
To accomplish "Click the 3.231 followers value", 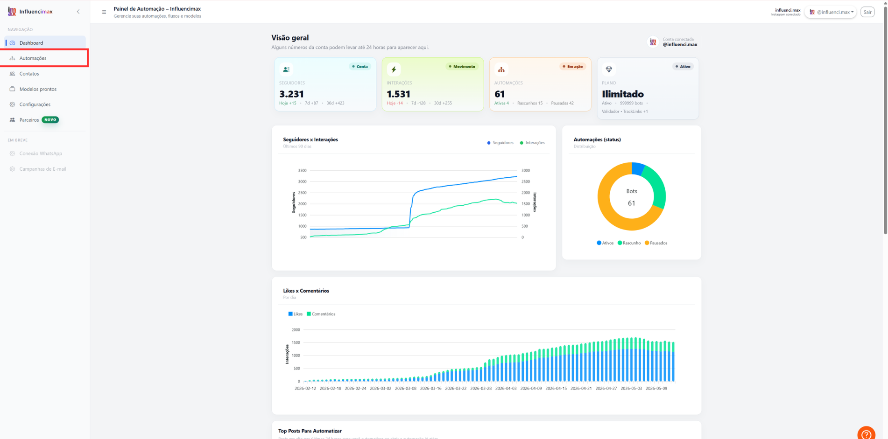I will pos(292,94).
